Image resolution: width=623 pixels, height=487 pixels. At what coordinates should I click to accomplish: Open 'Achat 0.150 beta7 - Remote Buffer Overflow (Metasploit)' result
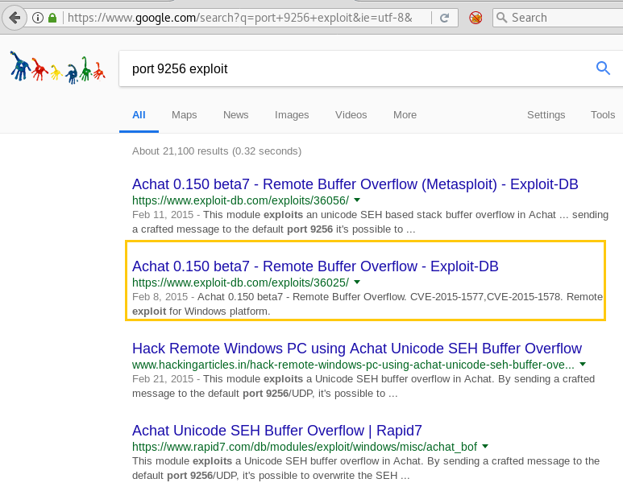click(355, 184)
